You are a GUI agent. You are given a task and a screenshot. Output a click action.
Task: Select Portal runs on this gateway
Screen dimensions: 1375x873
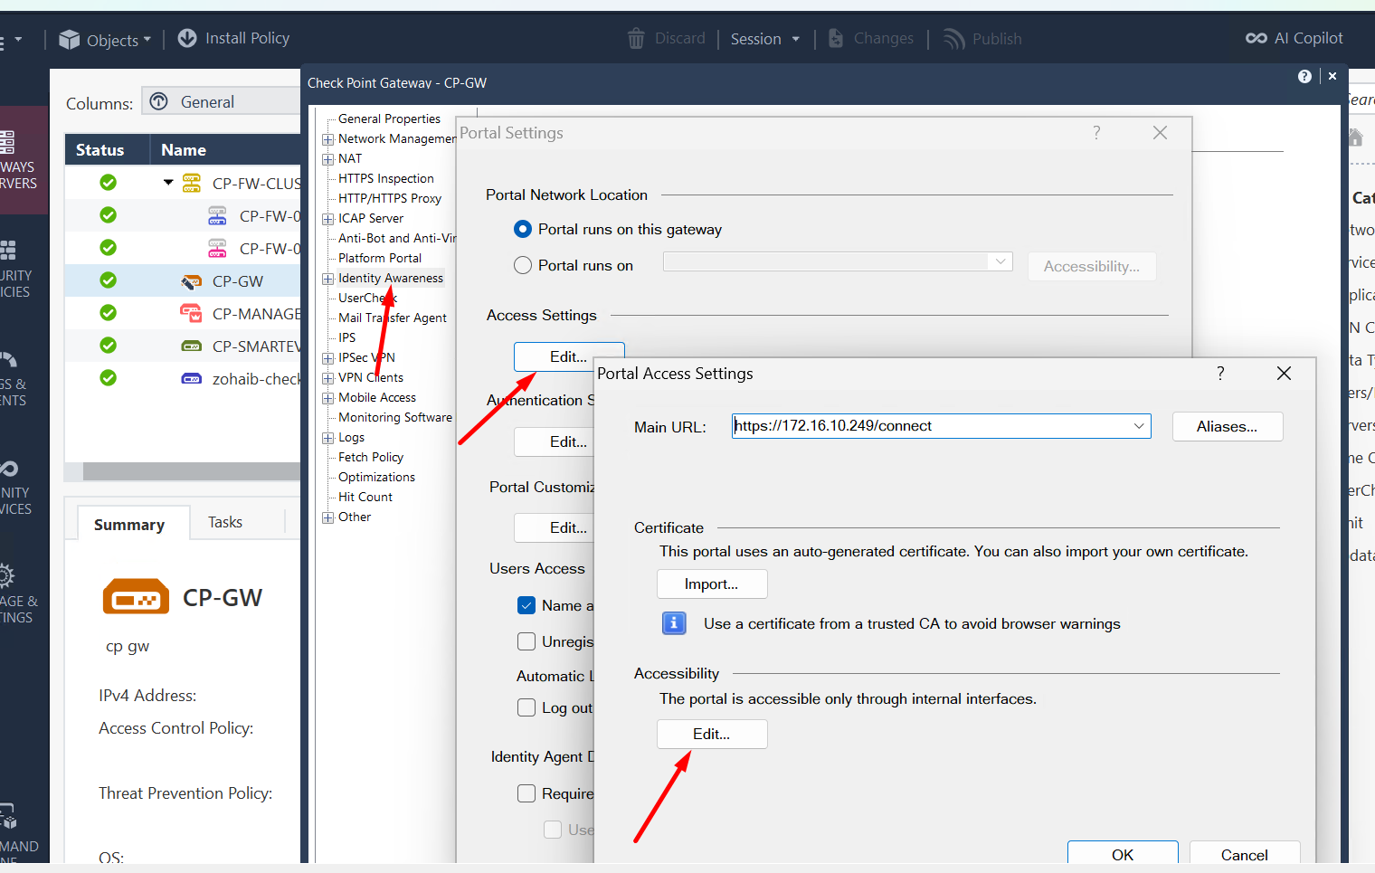coord(523,229)
